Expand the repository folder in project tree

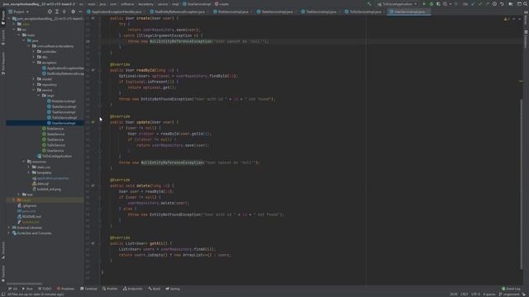[x=34, y=84]
